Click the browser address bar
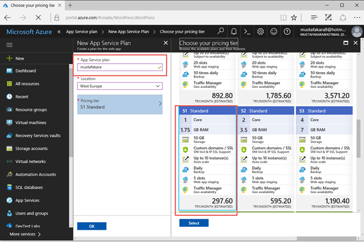364x242 pixels. point(163,17)
